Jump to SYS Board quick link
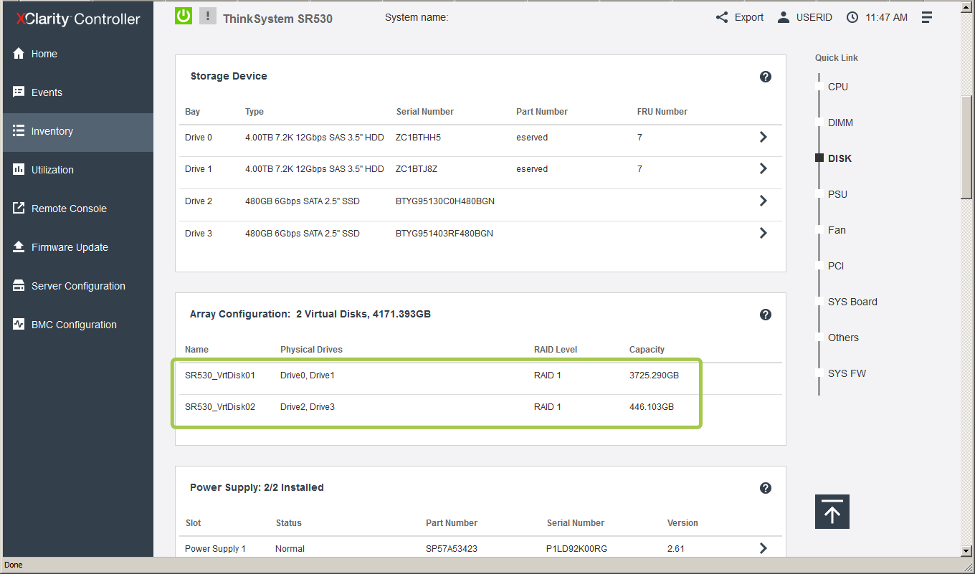This screenshot has width=975, height=574. (x=852, y=302)
